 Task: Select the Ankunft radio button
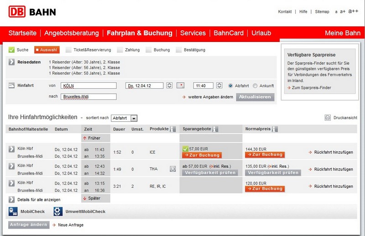(x=255, y=85)
